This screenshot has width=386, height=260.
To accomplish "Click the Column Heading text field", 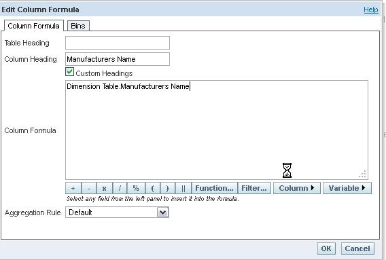I will (x=118, y=59).
